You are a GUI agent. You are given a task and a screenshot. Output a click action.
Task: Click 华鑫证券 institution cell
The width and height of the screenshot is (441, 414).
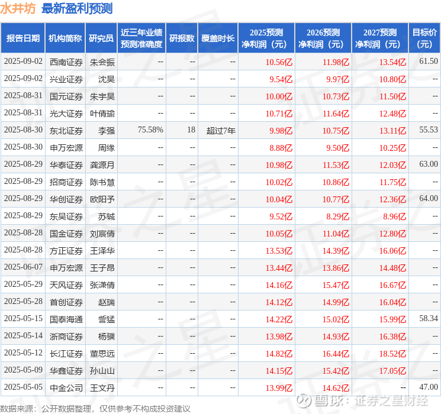coord(66,371)
